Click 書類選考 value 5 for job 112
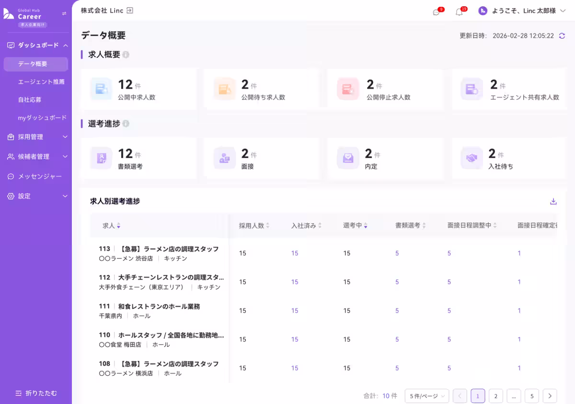This screenshot has width=575, height=404. [x=397, y=282]
